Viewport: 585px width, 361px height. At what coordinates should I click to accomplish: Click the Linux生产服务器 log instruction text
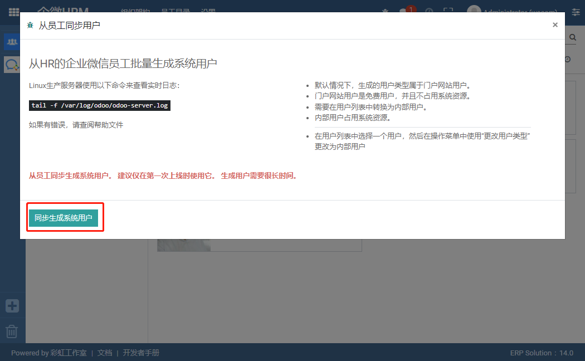(105, 85)
